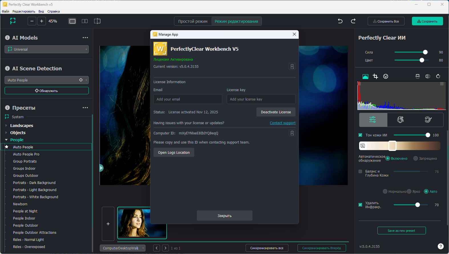Click the redo arrow icon
The image size is (449, 254).
pyautogui.click(x=353, y=21)
